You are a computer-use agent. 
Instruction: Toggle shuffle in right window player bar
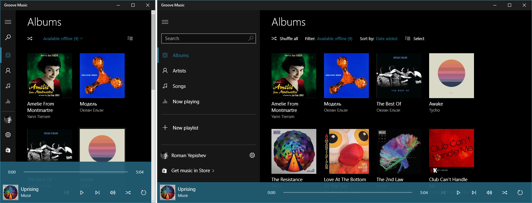[x=505, y=192]
